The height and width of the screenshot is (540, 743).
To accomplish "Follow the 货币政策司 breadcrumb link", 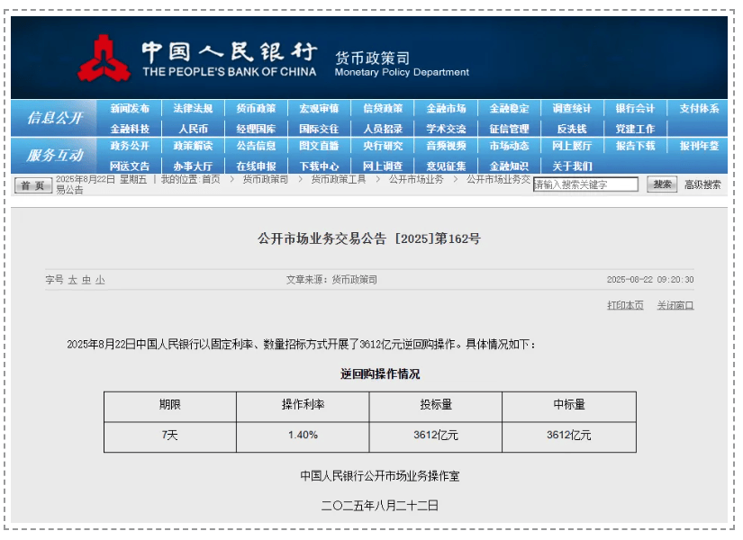I will [x=266, y=179].
